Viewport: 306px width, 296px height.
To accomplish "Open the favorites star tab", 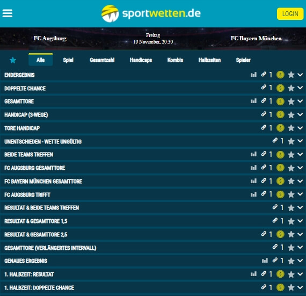I will point(13,60).
